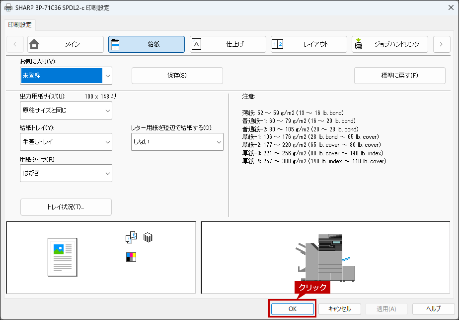Click the paper tray icon on 給紙 tab
This screenshot has height=320, width=459.
[115, 44]
